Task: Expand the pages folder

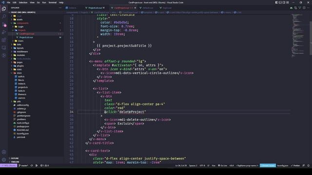Action: [19, 62]
